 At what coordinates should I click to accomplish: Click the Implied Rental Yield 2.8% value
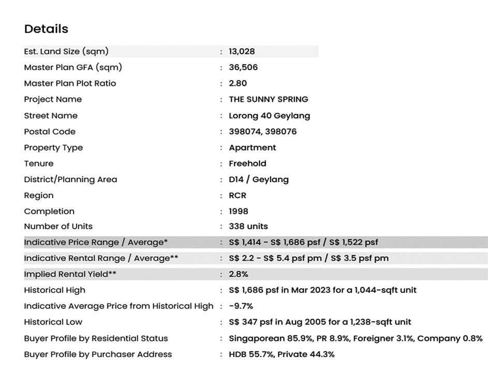238,274
